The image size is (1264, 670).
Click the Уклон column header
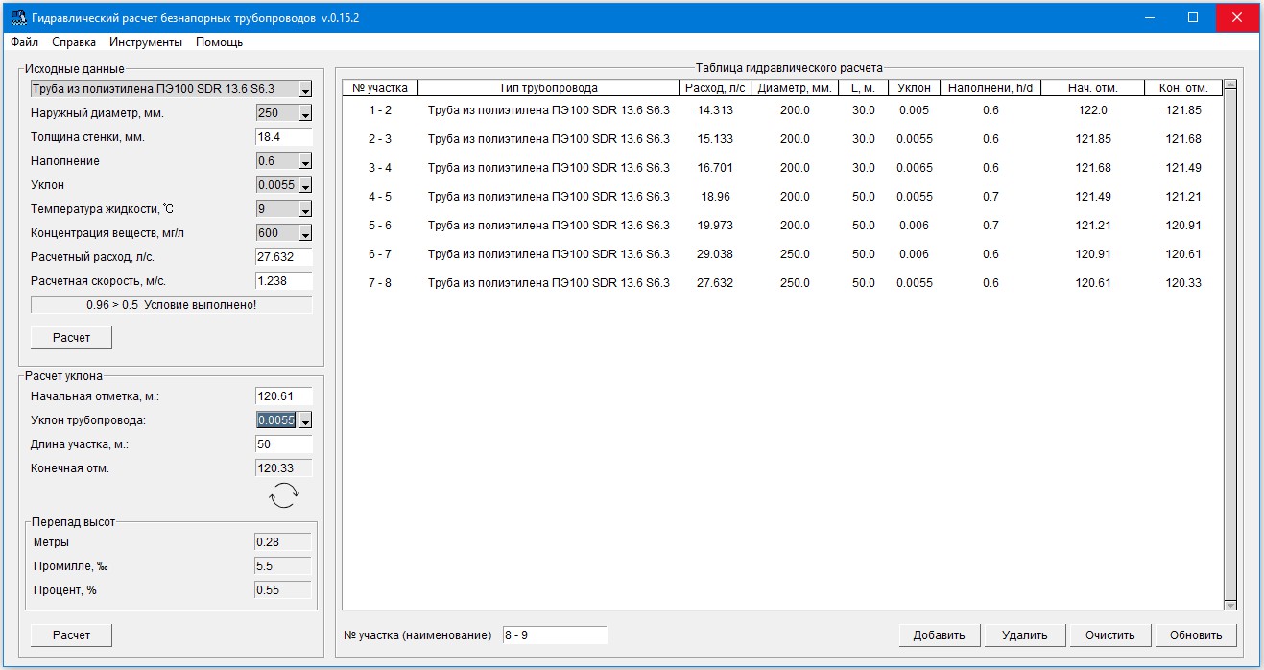coord(915,88)
